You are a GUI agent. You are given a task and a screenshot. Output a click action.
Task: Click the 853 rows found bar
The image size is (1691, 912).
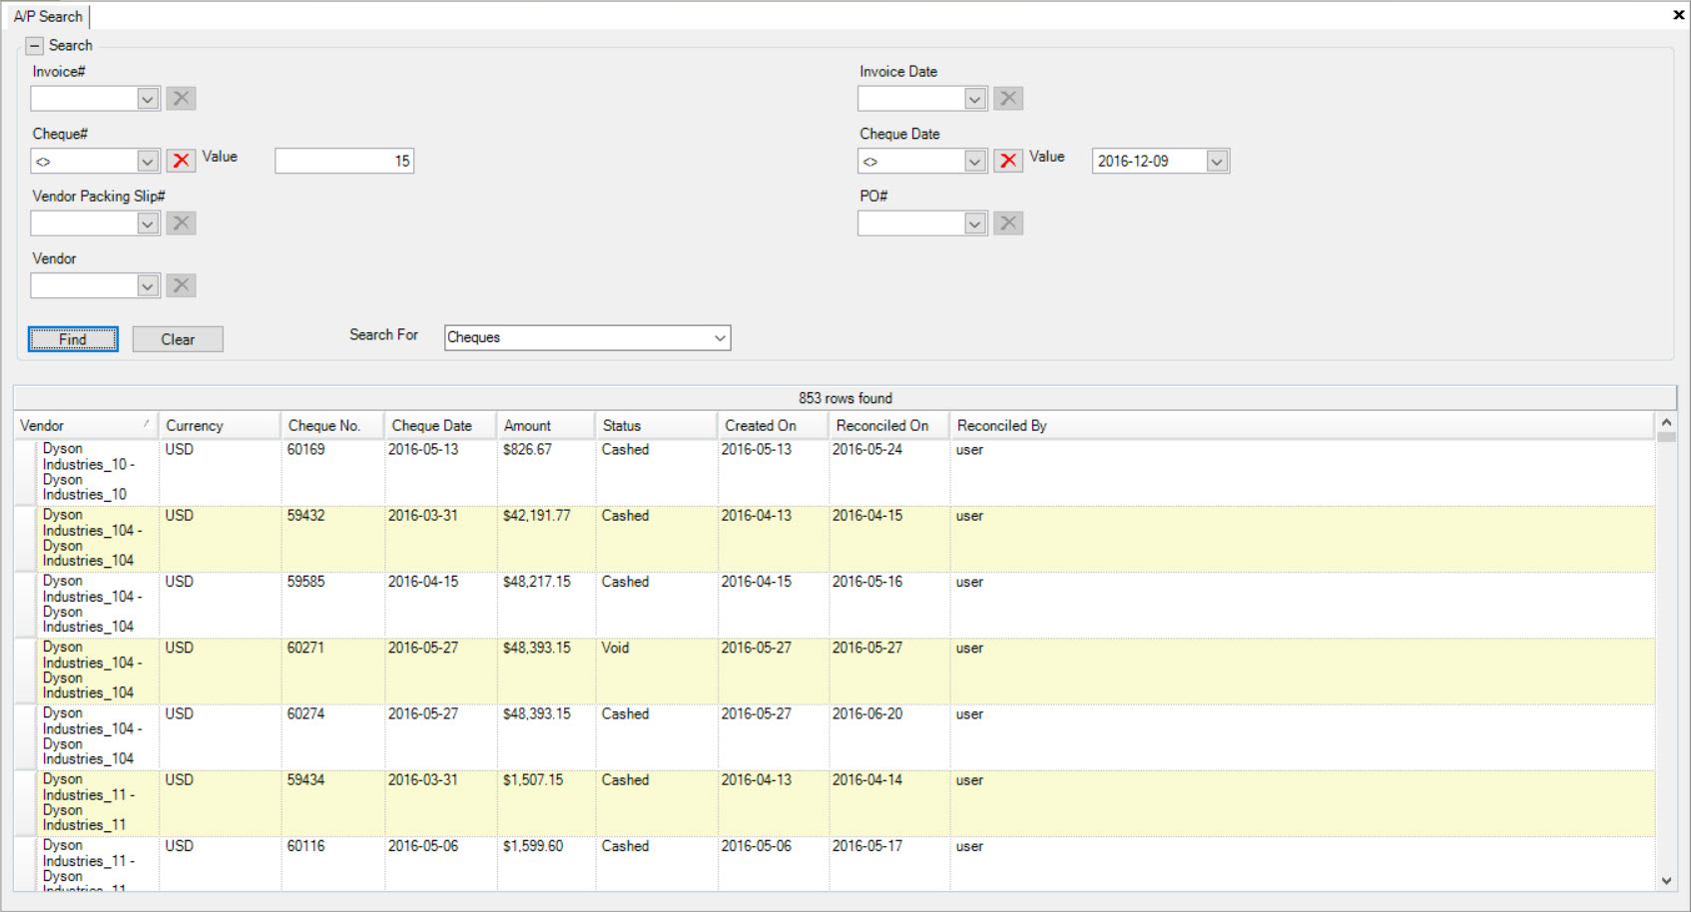[x=845, y=398]
